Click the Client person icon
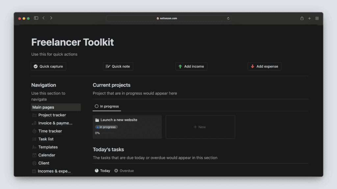 click(34, 163)
